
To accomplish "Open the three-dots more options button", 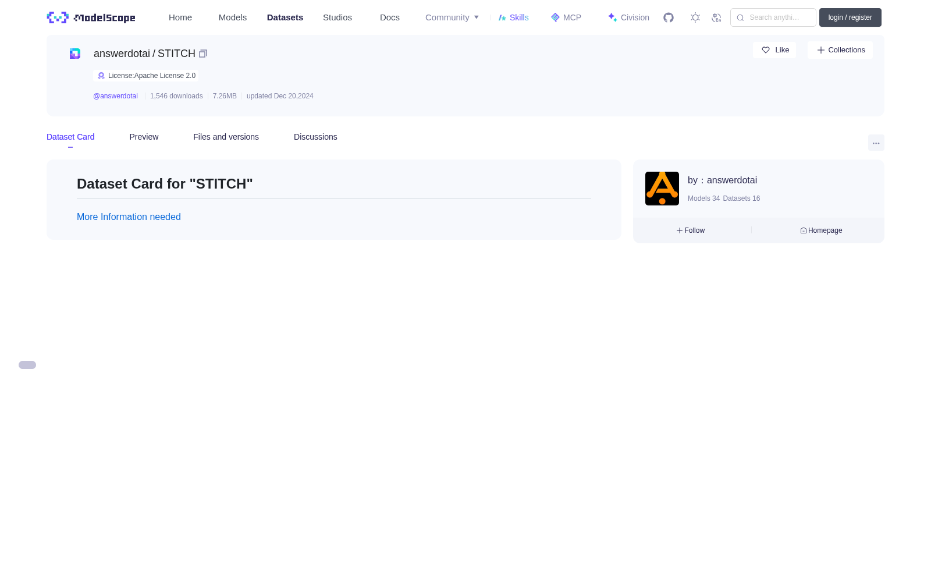I will click(x=876, y=143).
